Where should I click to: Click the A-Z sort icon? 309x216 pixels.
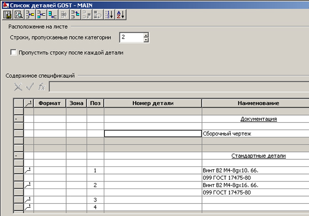pos(121,15)
